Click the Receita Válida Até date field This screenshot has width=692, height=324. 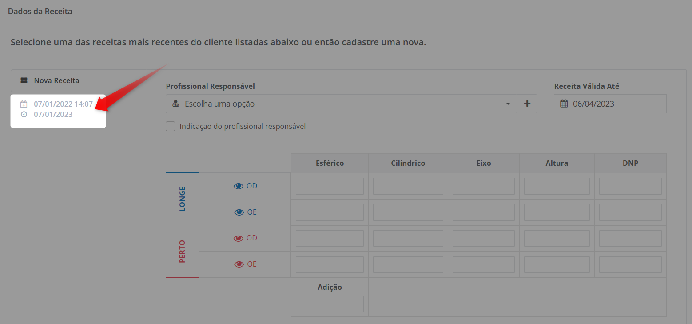point(610,104)
